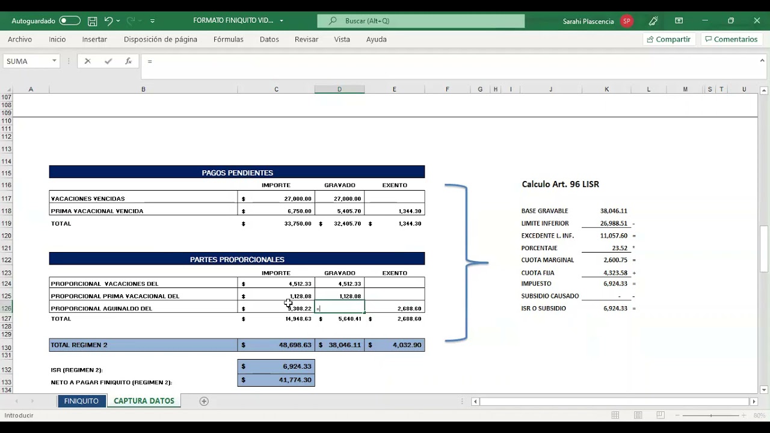The width and height of the screenshot is (770, 433).
Task: Add a new sheet with plus icon
Action: [204, 401]
